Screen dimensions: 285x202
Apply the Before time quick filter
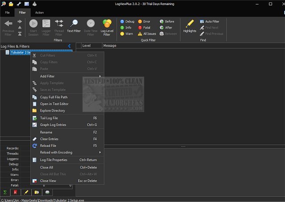coord(167,21)
